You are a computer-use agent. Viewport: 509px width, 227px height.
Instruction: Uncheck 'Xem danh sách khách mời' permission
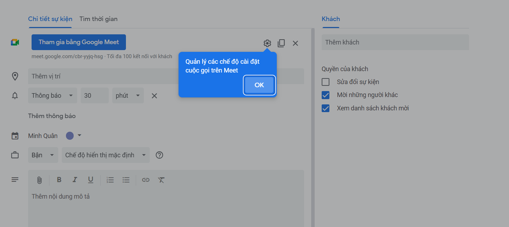click(x=326, y=108)
